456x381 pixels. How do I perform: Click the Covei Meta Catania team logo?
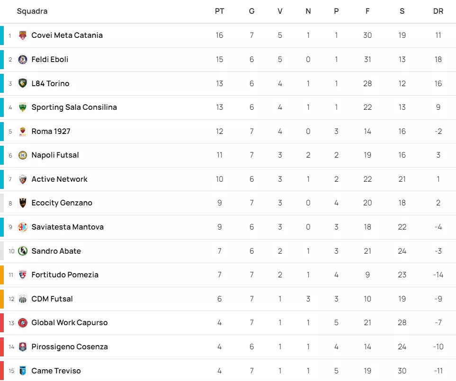23,35
